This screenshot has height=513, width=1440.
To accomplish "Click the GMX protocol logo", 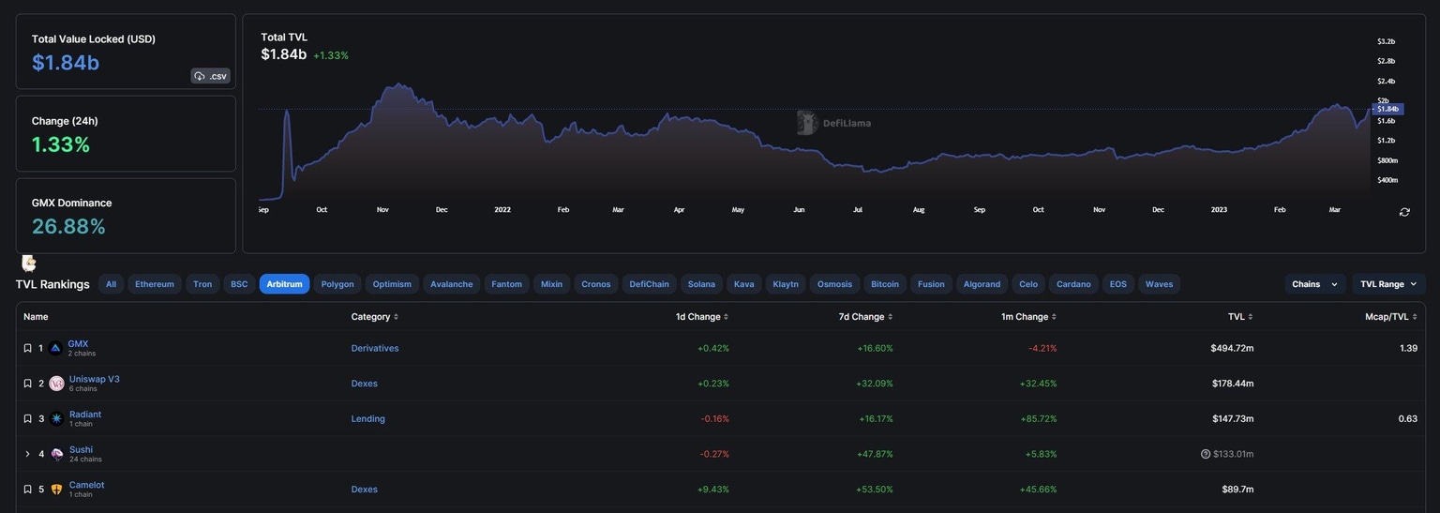I will 55,348.
